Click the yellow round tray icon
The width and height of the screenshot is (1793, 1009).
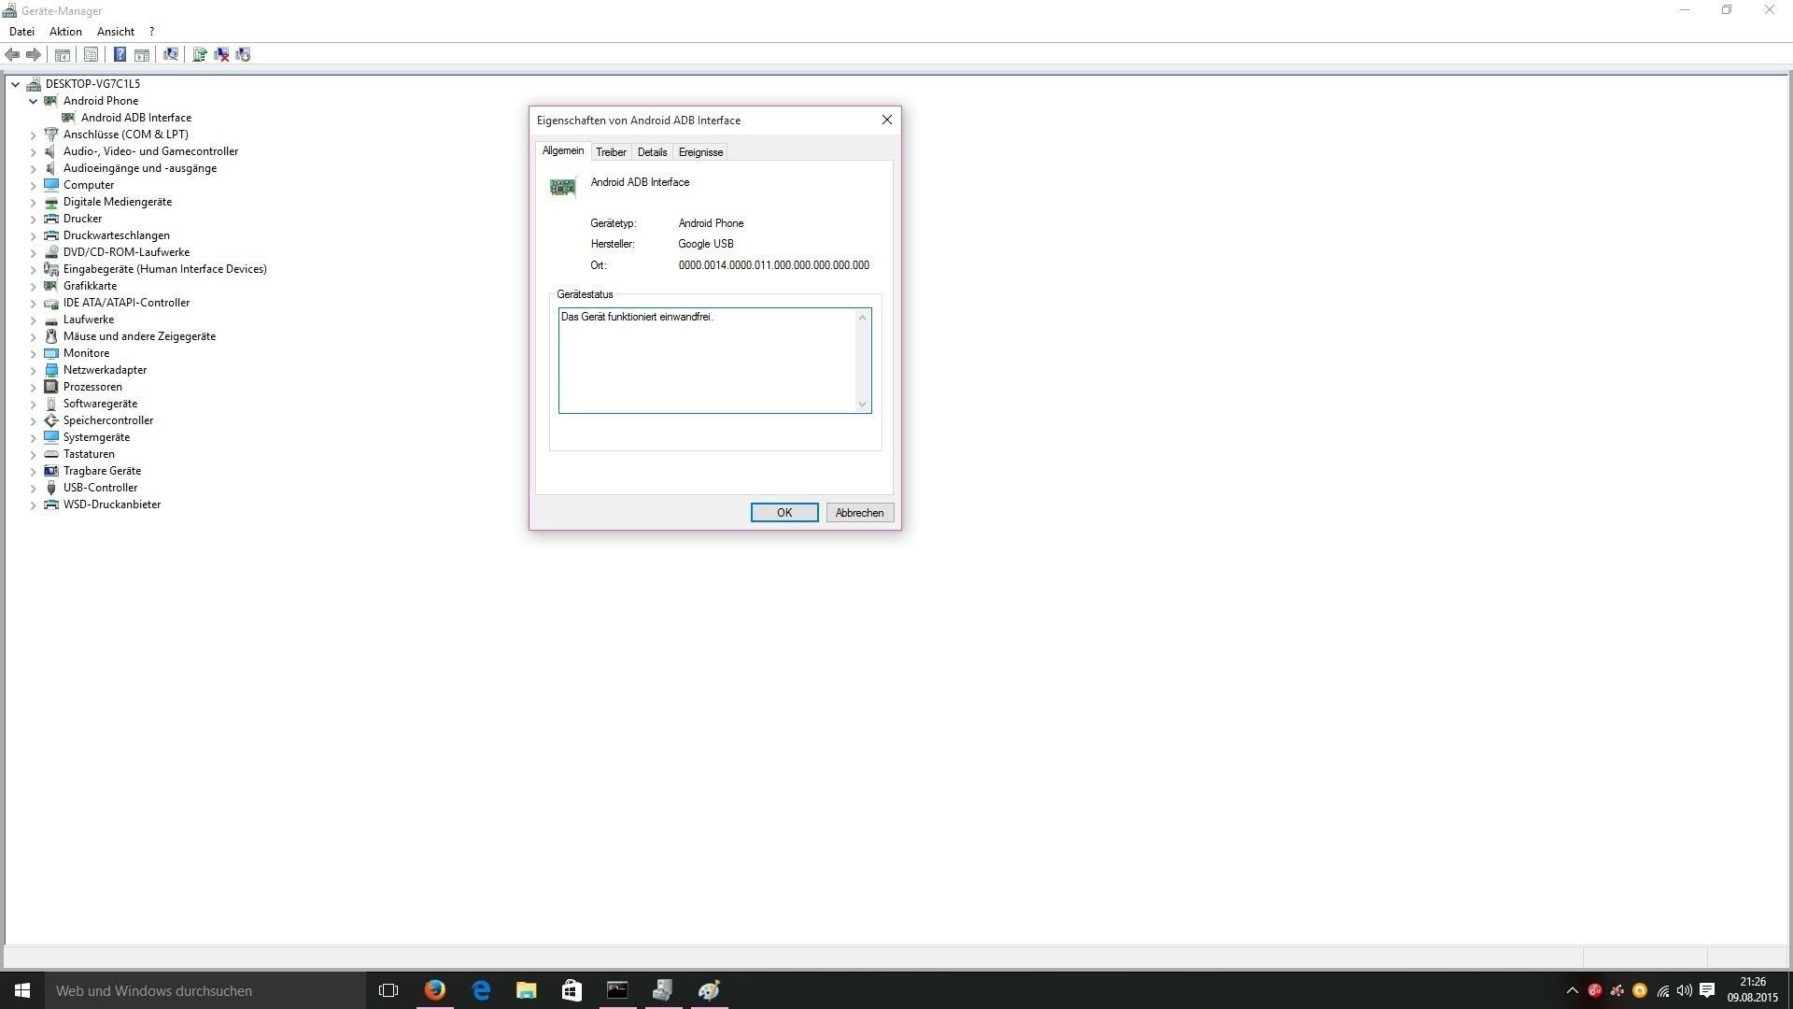point(1640,990)
